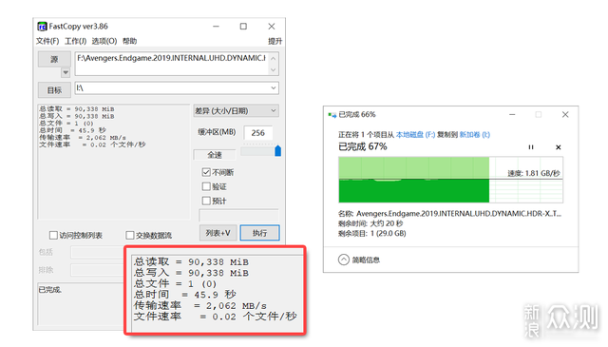Click the 已完成. status text in FastCopy
This screenshot has width=608, height=347.
coord(50,290)
